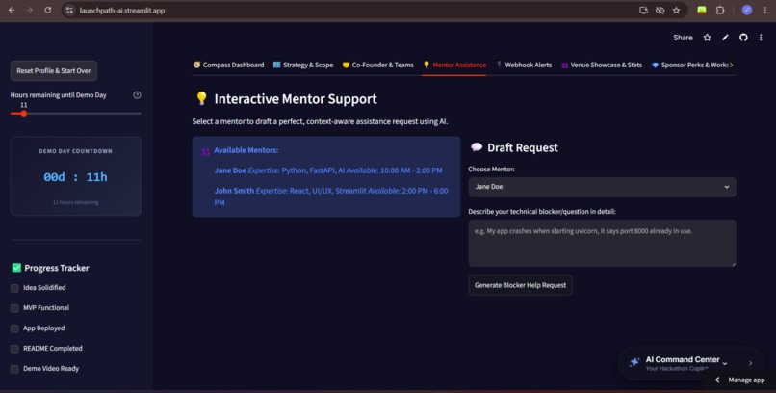Enable the Demo Video Ready checkbox
This screenshot has height=393, width=776.
coord(14,369)
